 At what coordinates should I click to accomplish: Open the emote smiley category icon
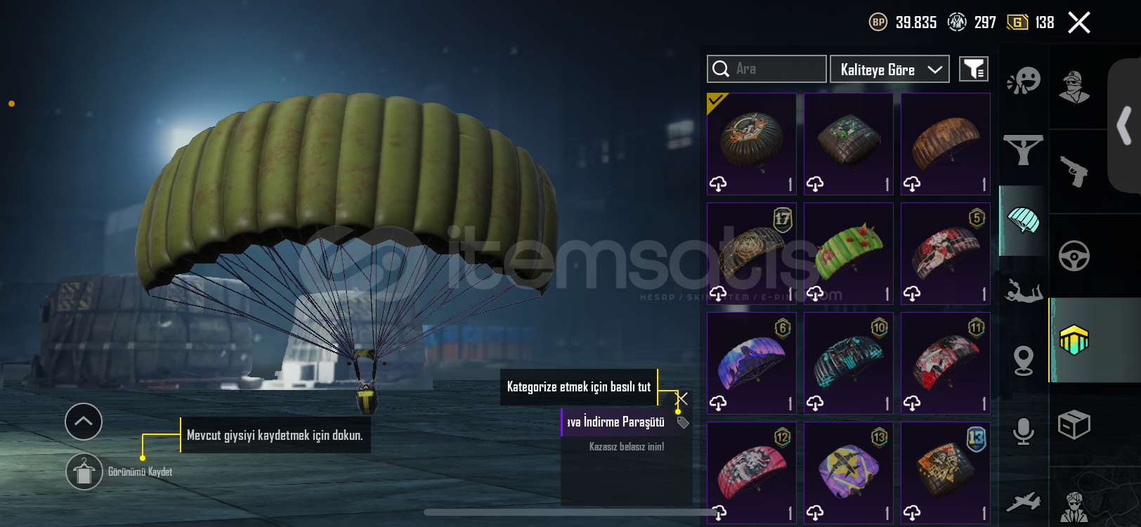point(1024,81)
